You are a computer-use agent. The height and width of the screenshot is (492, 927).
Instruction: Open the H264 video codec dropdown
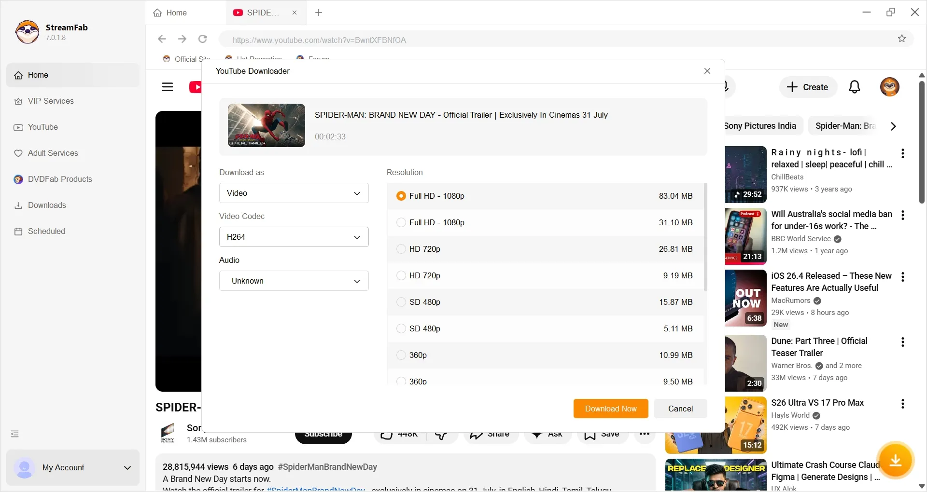click(x=294, y=237)
